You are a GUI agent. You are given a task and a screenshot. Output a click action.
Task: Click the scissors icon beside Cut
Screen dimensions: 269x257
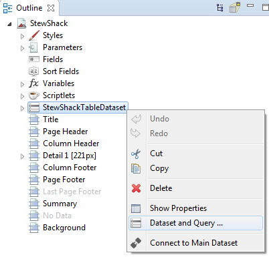point(136,154)
